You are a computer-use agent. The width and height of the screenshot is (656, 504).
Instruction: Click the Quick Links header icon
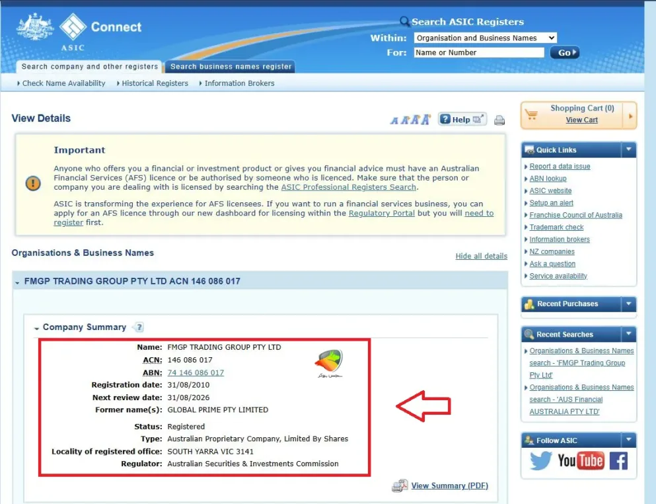(529, 149)
